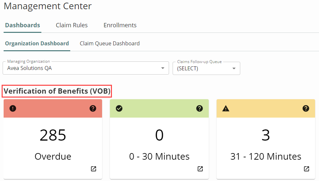This screenshot has width=319, height=181.
Task: Click the 285 Overdue count
Action: coord(53,135)
